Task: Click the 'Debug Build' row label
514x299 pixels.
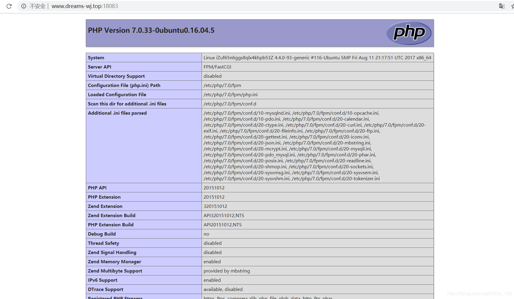Action: click(x=102, y=234)
